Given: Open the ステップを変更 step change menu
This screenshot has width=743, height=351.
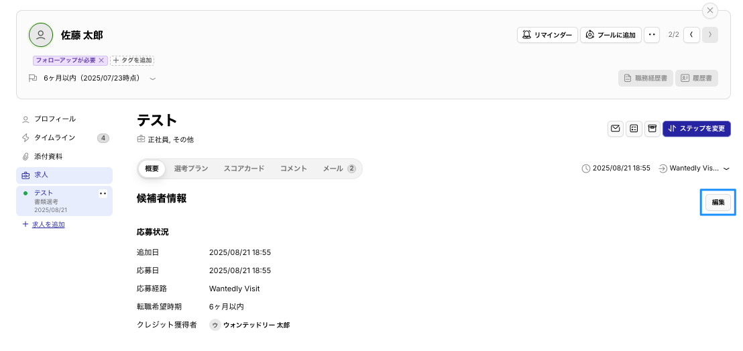Looking at the screenshot, I should click(696, 129).
